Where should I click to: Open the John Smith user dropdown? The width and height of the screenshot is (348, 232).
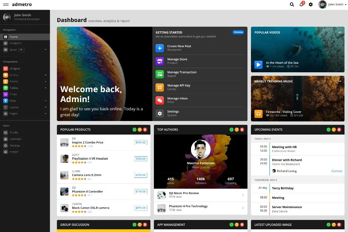[332, 5]
